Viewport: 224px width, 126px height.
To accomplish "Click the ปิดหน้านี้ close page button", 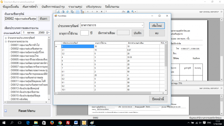I will [158, 99].
